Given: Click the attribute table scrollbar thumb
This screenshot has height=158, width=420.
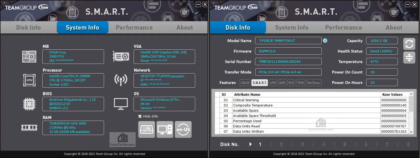Looking at the screenshot, I should tap(411, 104).
